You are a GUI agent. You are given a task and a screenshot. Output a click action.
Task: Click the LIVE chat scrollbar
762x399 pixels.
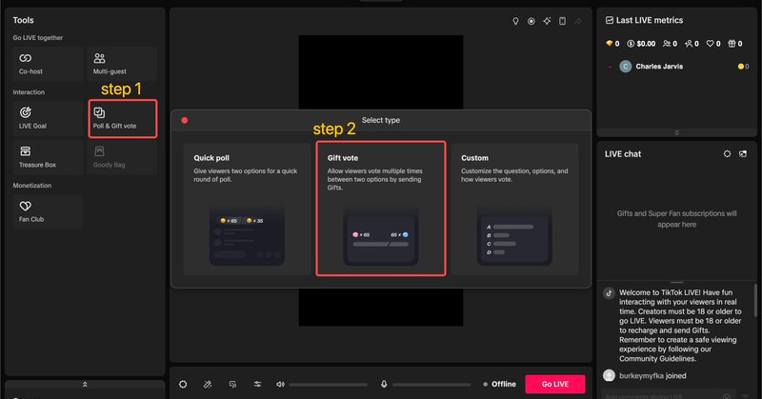[754, 300]
